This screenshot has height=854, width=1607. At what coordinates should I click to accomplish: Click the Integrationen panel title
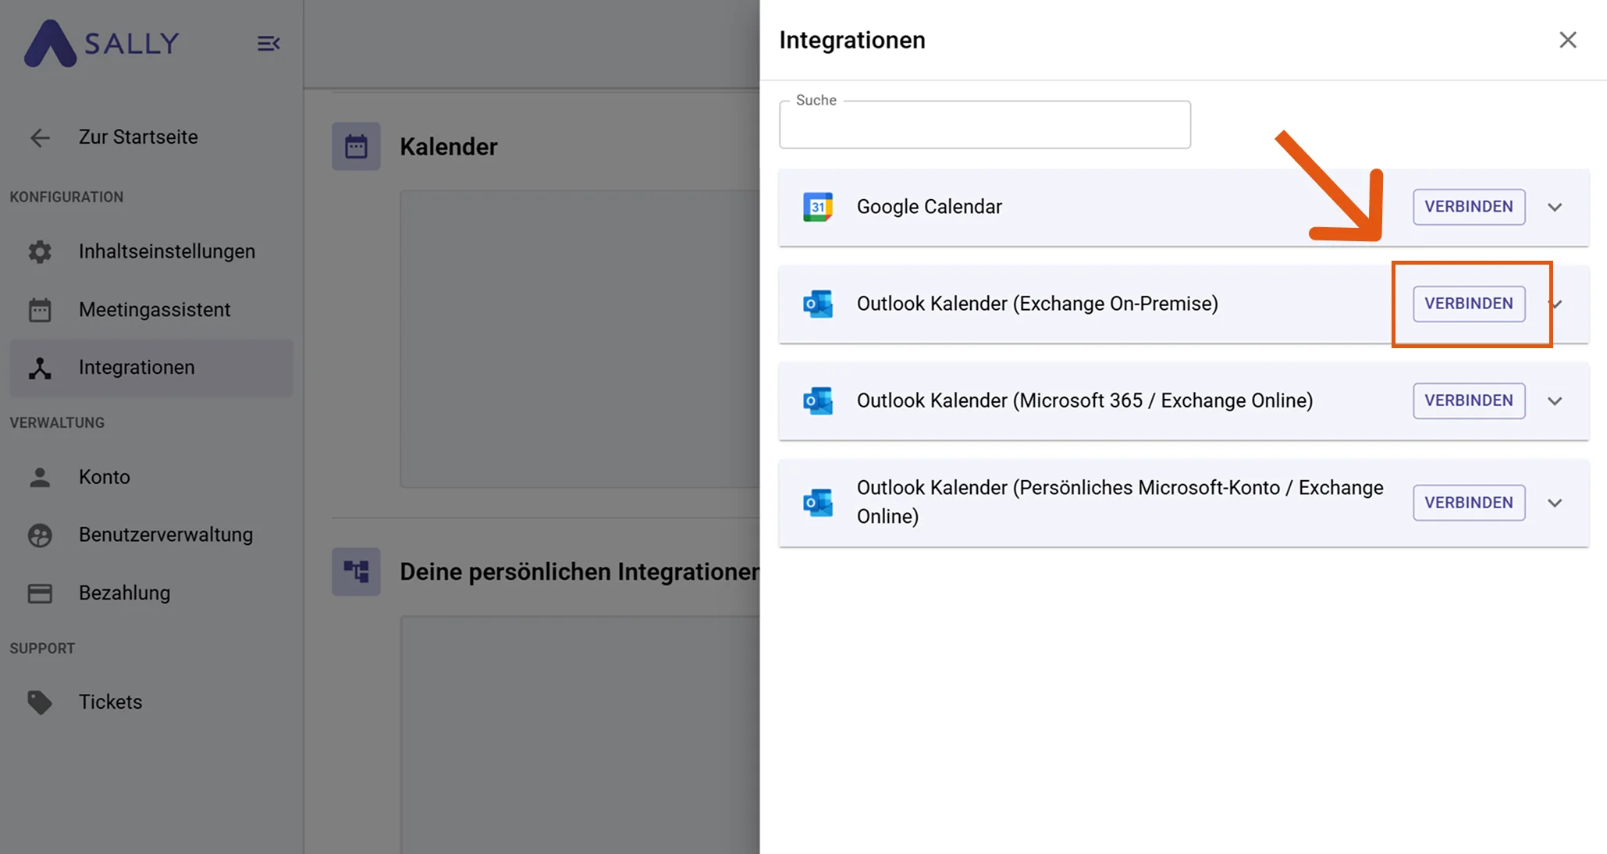852,40
